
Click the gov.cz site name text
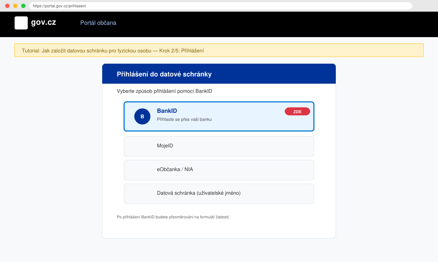(43, 22)
